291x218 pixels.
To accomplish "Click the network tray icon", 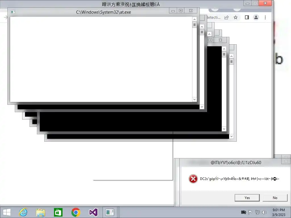I will click(x=257, y=212).
